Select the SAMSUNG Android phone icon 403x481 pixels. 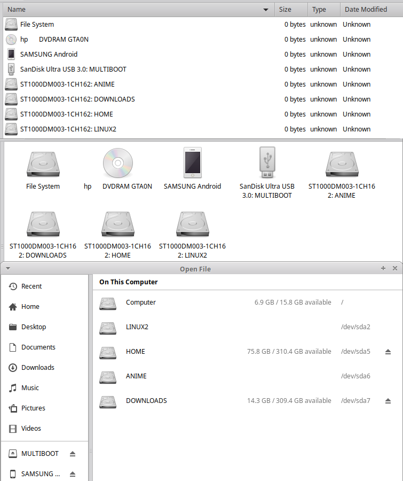(x=192, y=163)
